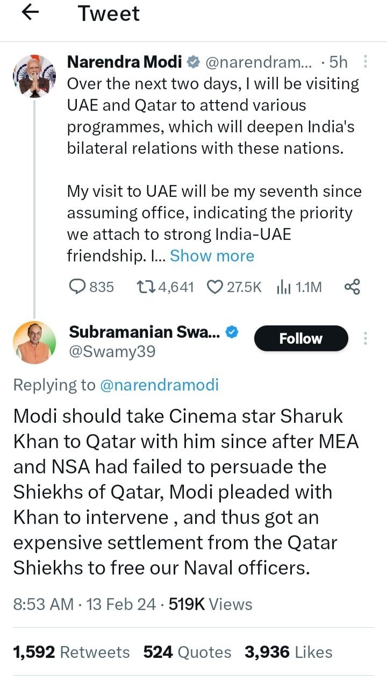The image size is (387, 680).
Task: Tap share icon on Modi's tweet
Action: click(352, 287)
